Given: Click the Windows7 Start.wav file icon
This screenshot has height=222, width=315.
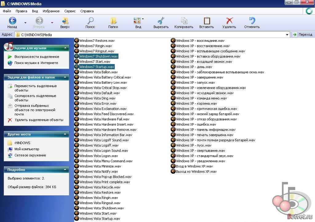Looking at the screenshot, I should [77, 61].
